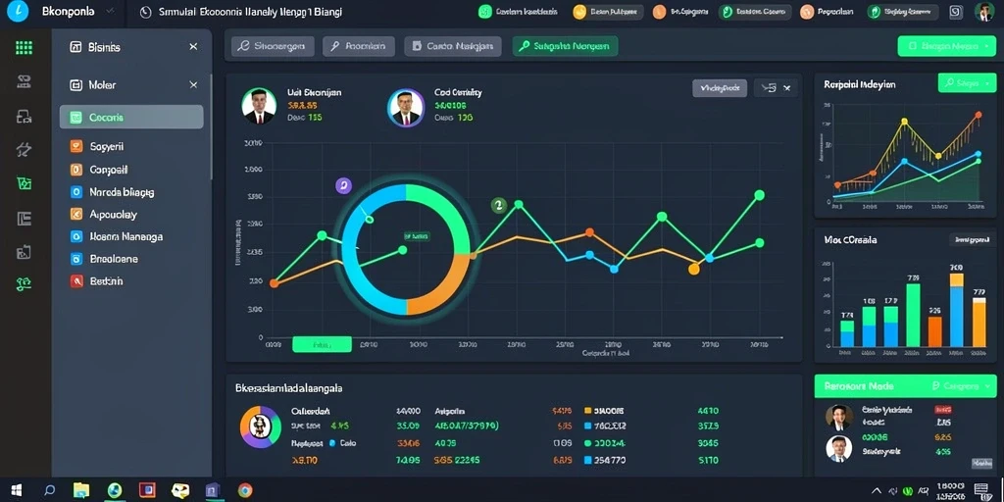1004x502 pixels.
Task: Select the orange icon next to 'Conpoail'
Action: tap(76, 170)
